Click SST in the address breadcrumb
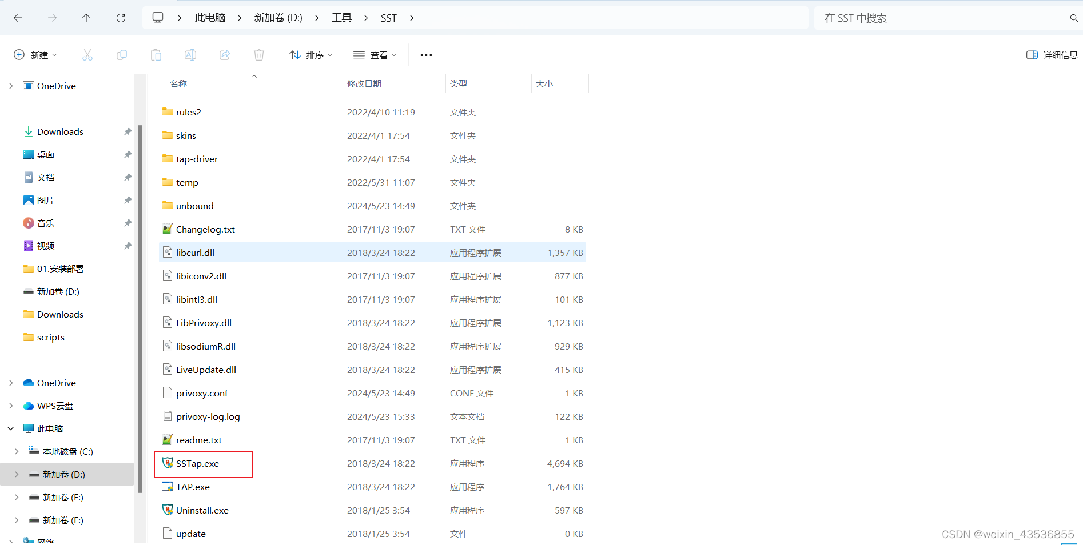The image size is (1083, 545). pyautogui.click(x=389, y=18)
